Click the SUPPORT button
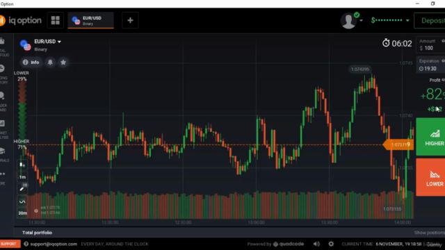This screenshot has width=445, height=250. (x=10, y=244)
